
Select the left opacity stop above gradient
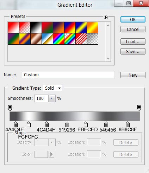tap(10, 108)
